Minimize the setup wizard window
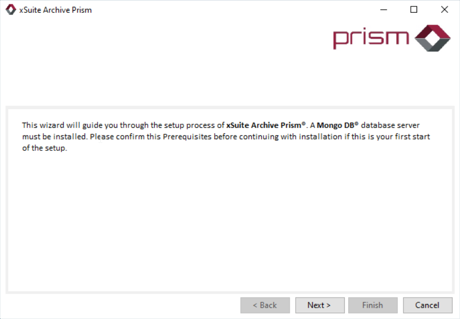 click(x=383, y=10)
